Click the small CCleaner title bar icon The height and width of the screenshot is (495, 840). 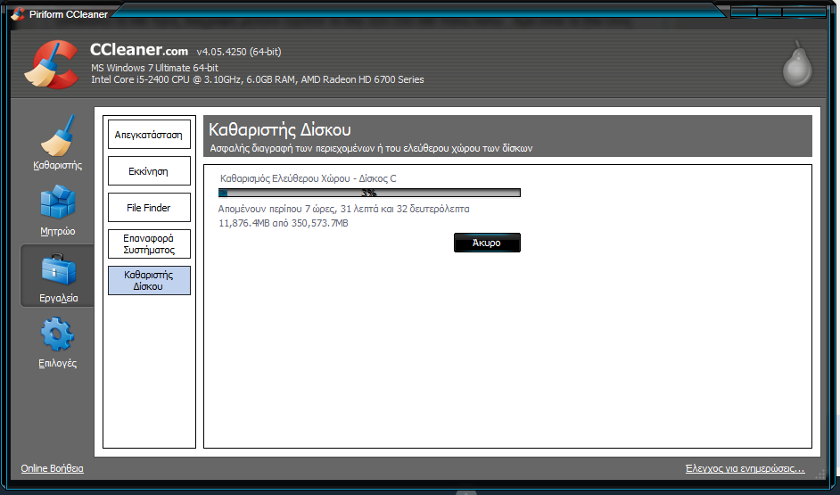[x=18, y=13]
